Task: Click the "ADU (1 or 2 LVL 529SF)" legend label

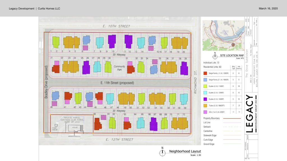Action: click(217, 112)
